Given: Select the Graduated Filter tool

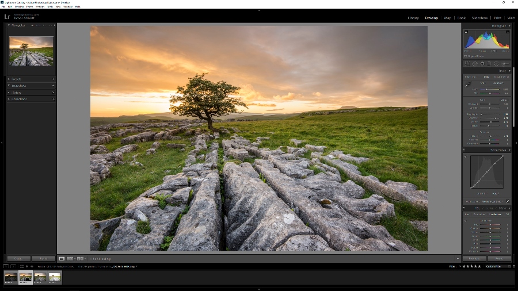Looking at the screenshot, I should tap(489, 63).
